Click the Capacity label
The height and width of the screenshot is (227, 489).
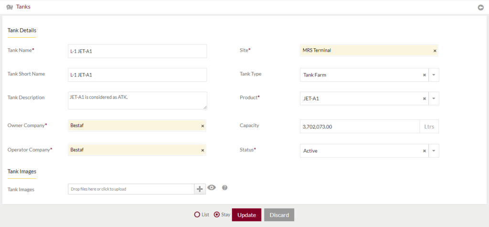pos(249,125)
